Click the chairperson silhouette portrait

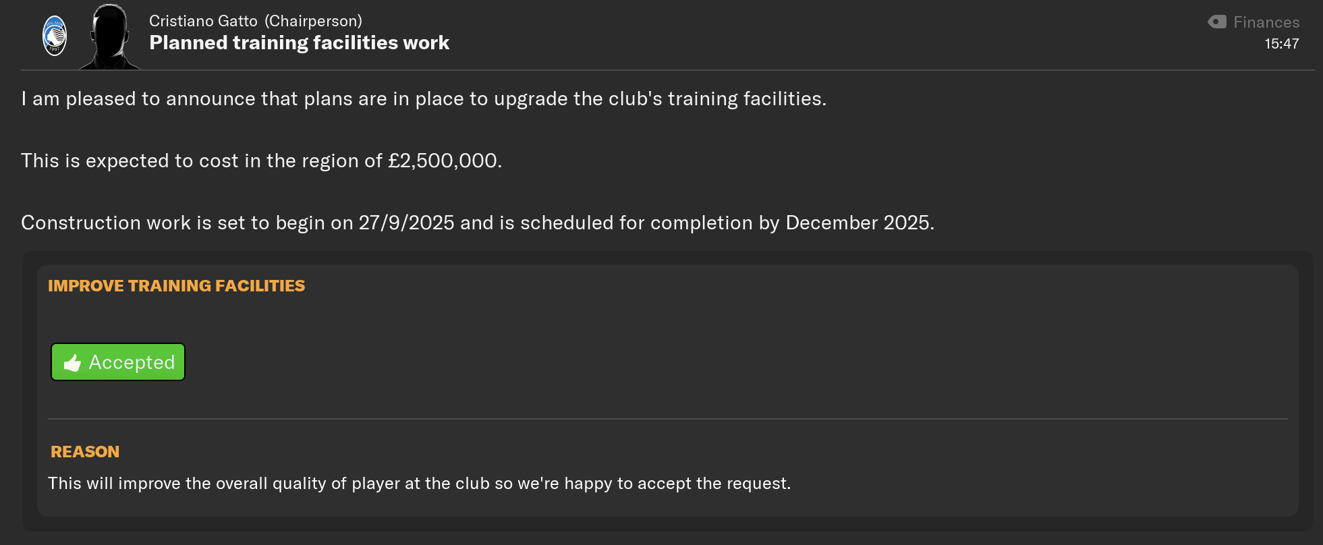[x=110, y=37]
